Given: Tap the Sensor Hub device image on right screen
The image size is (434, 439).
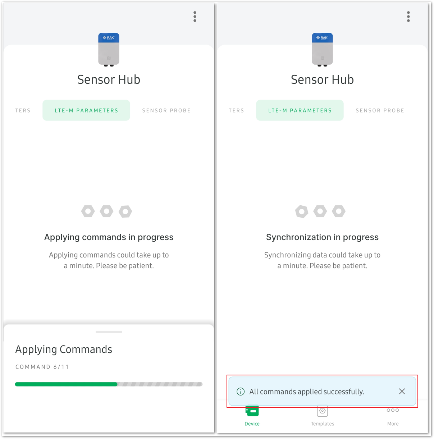Looking at the screenshot, I should (323, 50).
